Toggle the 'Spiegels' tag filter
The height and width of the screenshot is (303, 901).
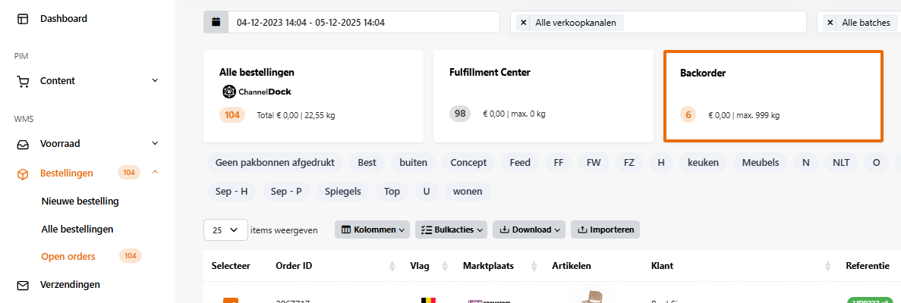344,192
